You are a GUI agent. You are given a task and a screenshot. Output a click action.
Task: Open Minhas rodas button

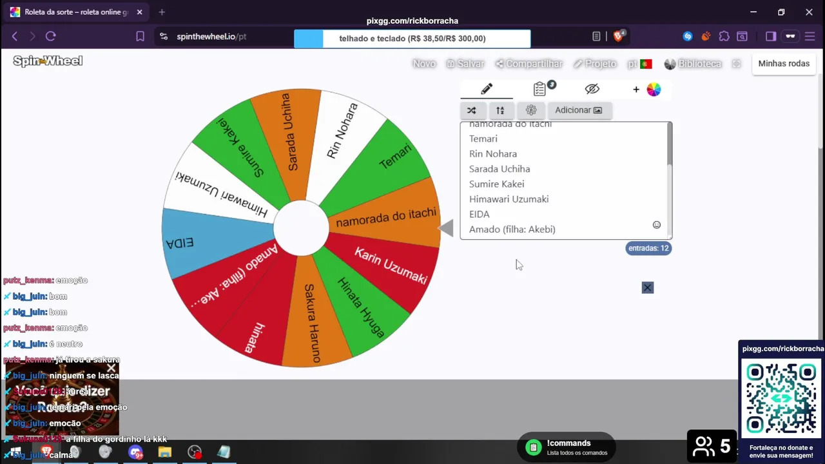coord(784,64)
